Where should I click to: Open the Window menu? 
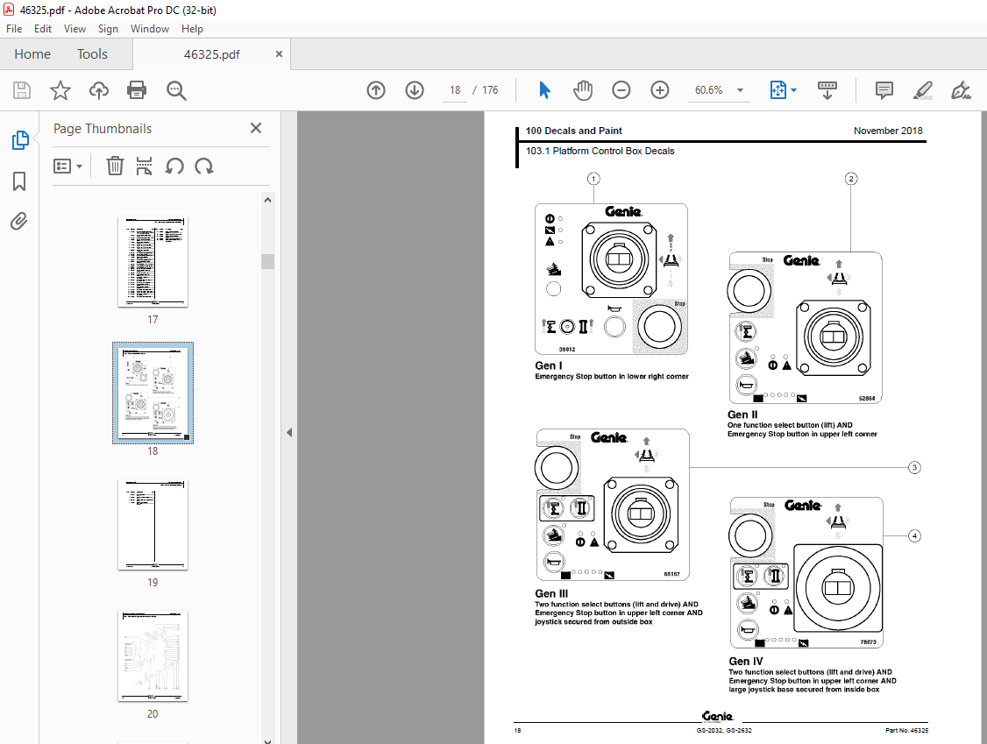pos(150,29)
